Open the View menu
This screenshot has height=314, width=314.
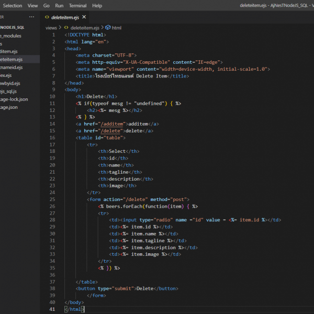coord(32,5)
